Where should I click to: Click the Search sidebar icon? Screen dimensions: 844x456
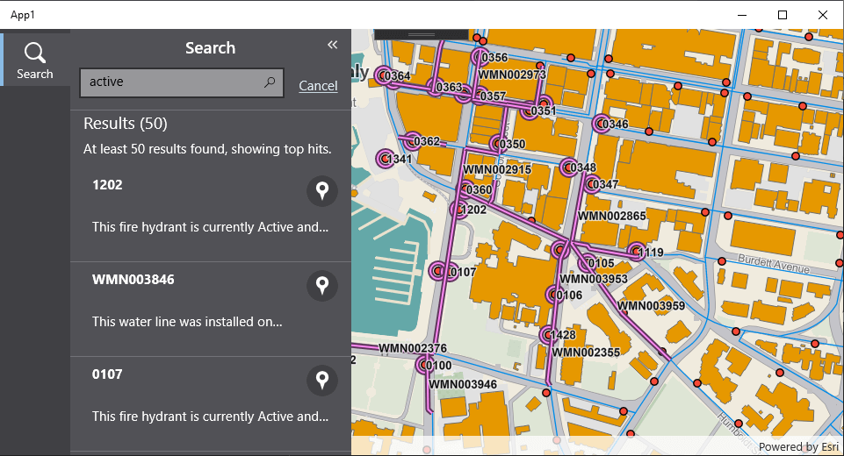pyautogui.click(x=35, y=59)
